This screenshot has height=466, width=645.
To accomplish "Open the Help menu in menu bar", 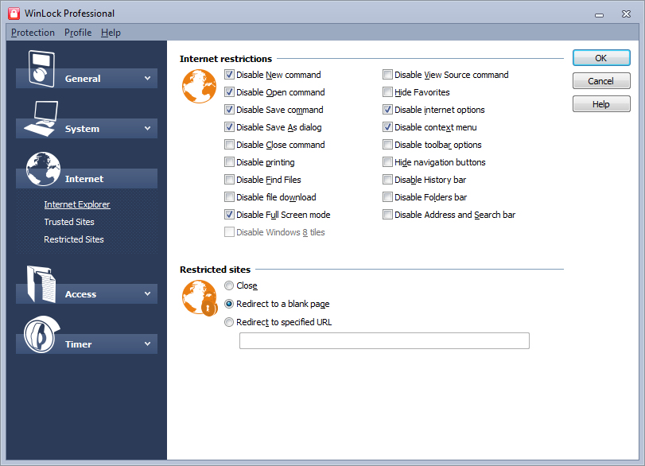I will tap(111, 33).
